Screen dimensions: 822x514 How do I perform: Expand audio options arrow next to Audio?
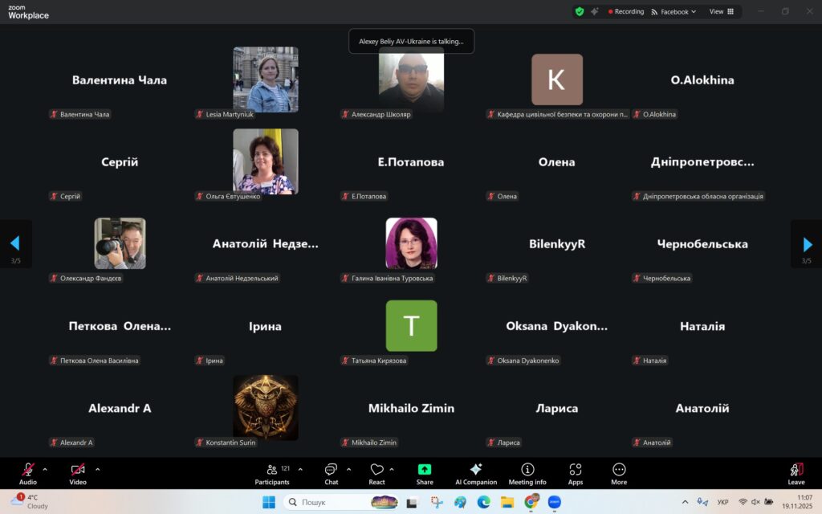click(45, 469)
